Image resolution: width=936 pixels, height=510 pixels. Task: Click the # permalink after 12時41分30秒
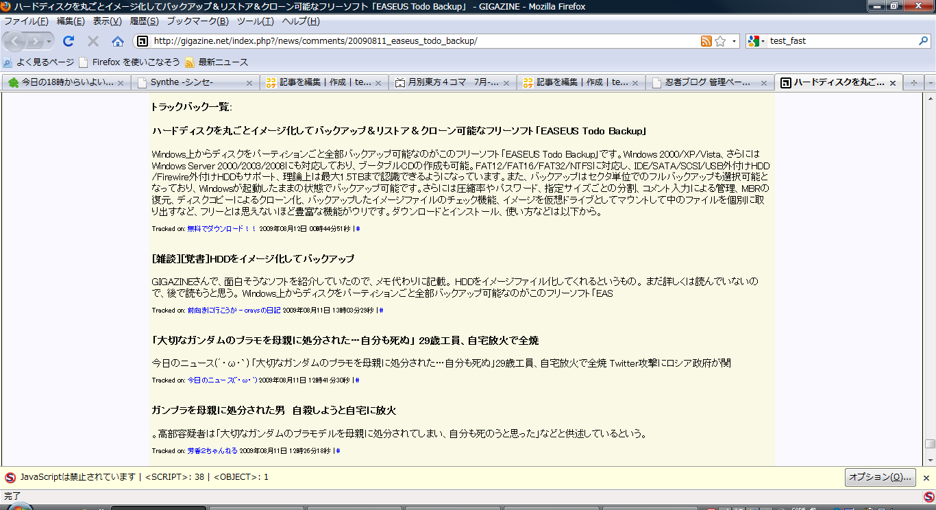(357, 380)
